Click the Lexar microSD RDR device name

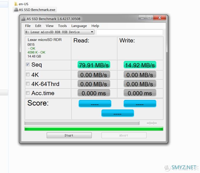point(45,40)
